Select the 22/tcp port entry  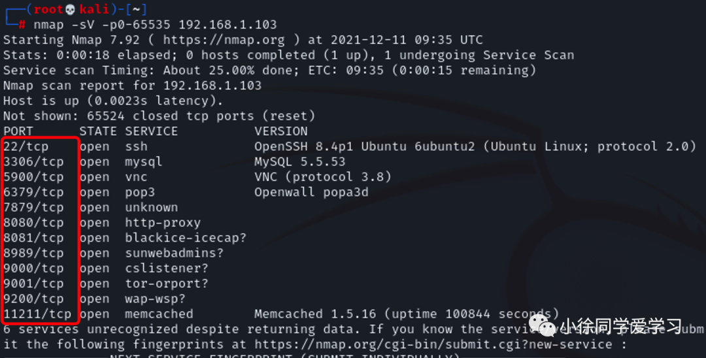(26, 146)
